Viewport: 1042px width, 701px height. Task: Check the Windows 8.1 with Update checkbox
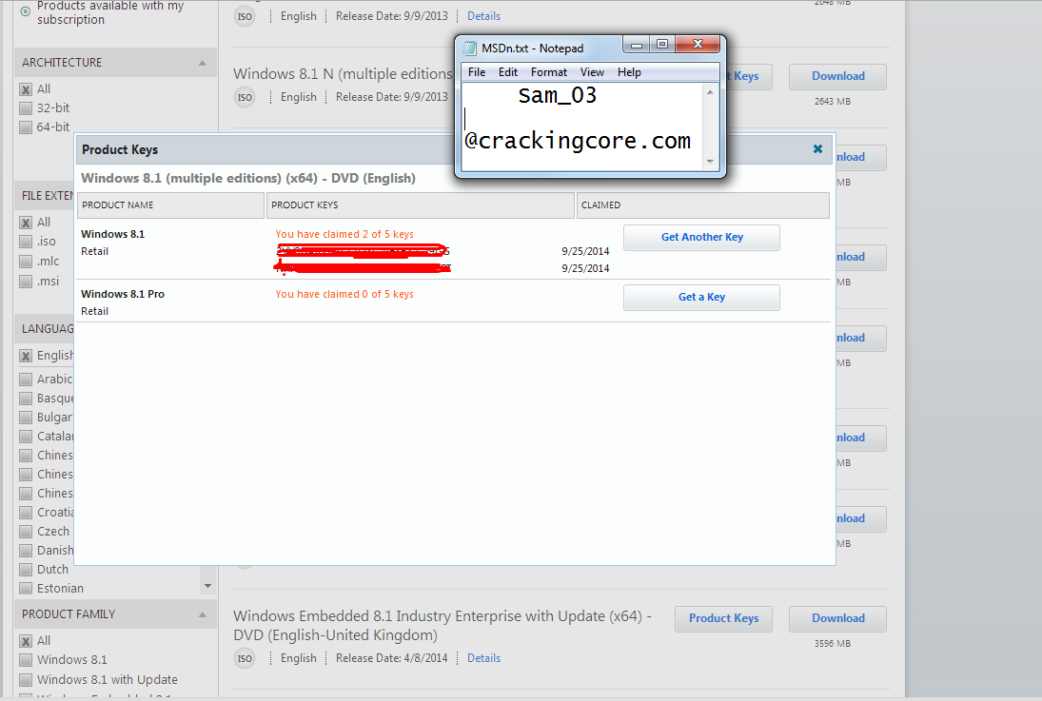pyautogui.click(x=26, y=680)
